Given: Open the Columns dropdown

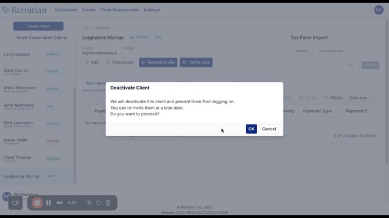Looking at the screenshot, I should pos(361,98).
